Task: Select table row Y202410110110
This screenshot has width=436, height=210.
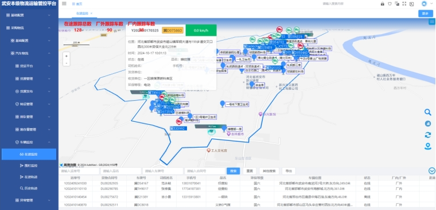Action: (x=247, y=189)
